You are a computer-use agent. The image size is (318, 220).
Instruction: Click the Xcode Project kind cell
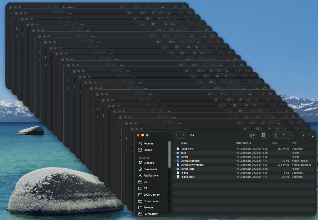coord(300,161)
